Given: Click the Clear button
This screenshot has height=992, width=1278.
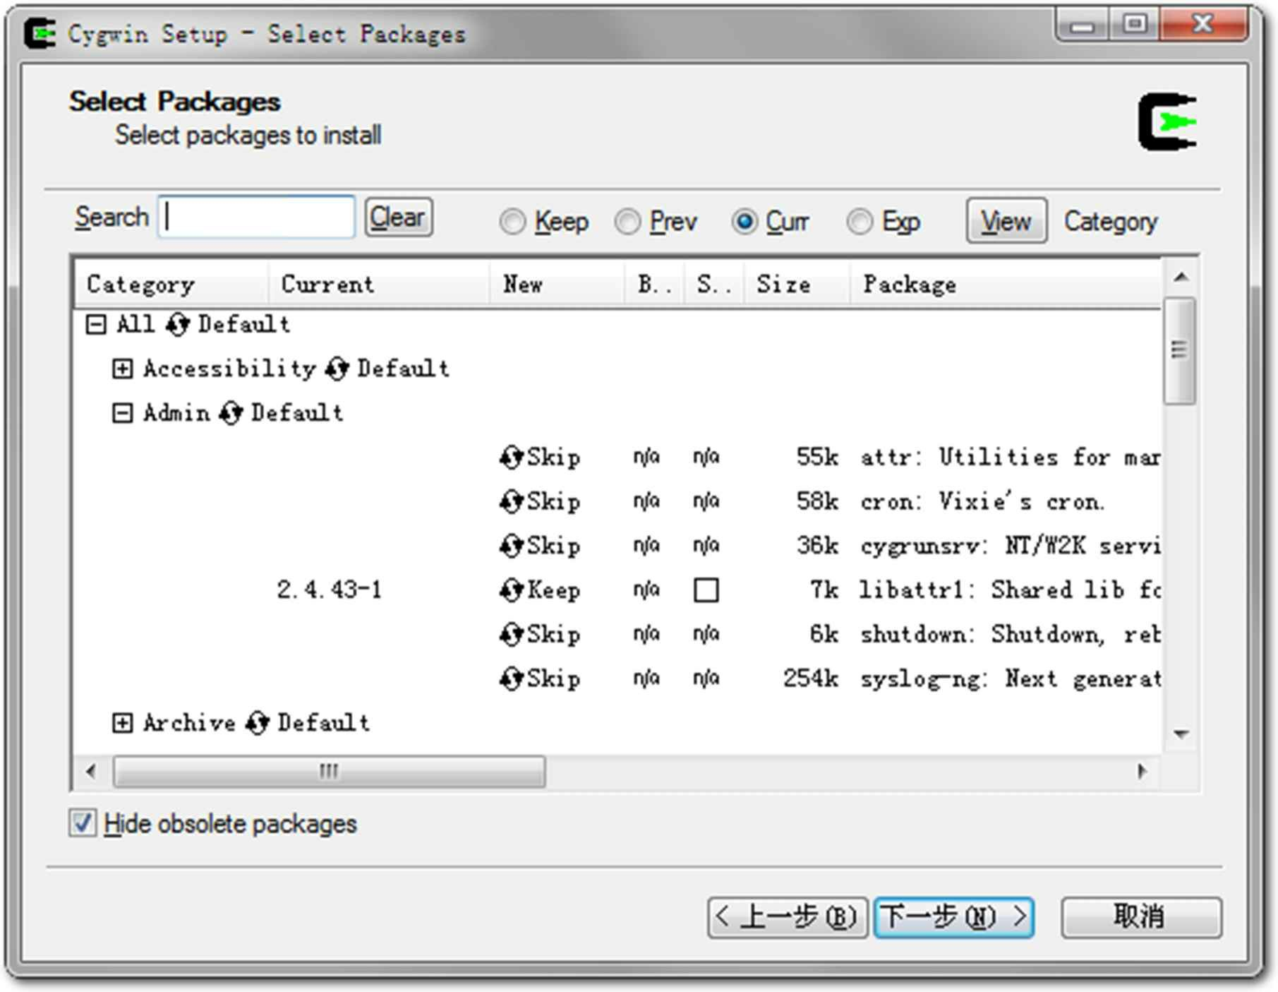Looking at the screenshot, I should [399, 217].
